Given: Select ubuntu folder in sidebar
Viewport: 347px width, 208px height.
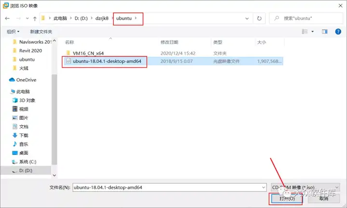Looking at the screenshot, I should pyautogui.click(x=24, y=60).
